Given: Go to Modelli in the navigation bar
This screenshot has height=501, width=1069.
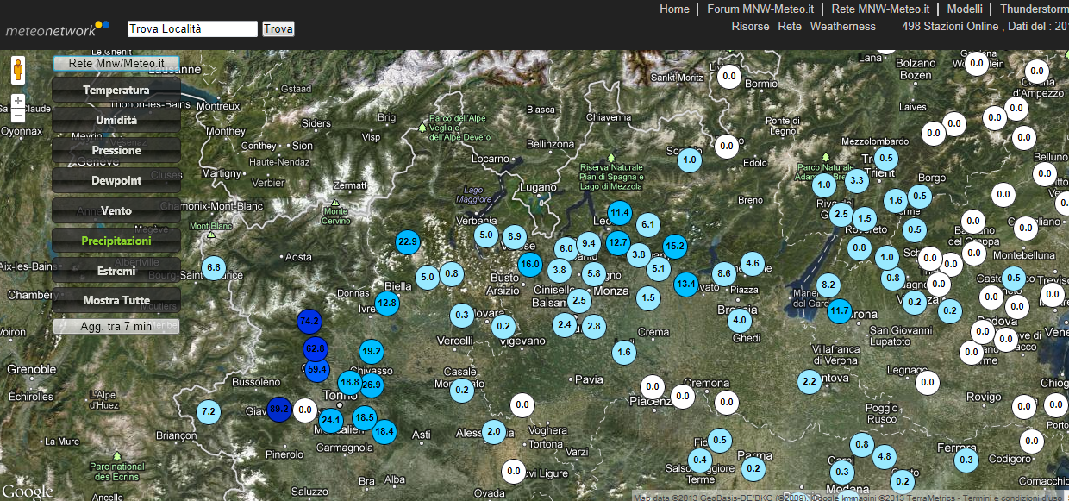Looking at the screenshot, I should (964, 9).
